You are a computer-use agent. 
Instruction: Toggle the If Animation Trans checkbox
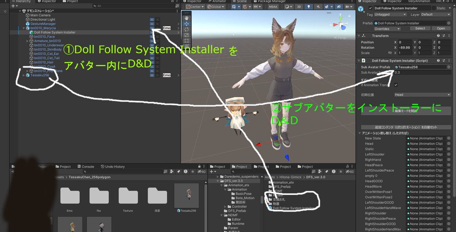396,85
